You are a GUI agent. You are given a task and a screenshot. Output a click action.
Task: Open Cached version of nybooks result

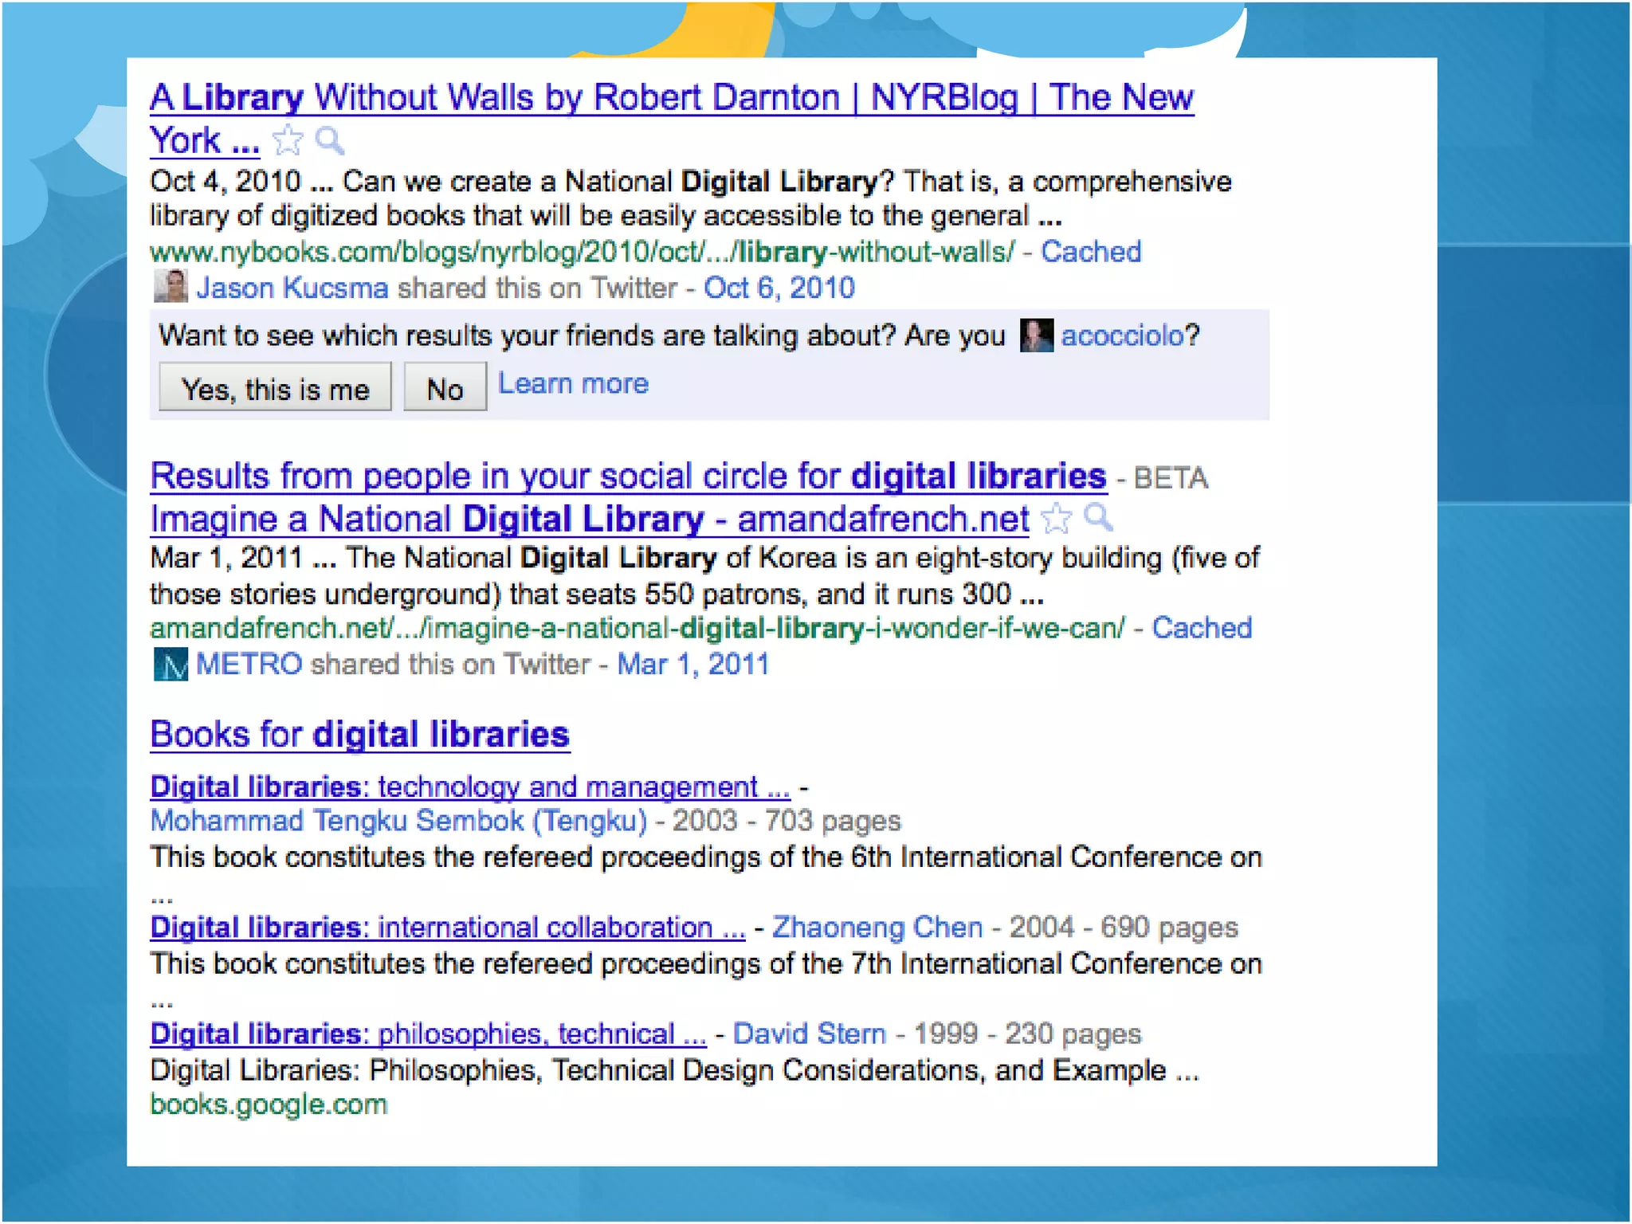point(1090,252)
